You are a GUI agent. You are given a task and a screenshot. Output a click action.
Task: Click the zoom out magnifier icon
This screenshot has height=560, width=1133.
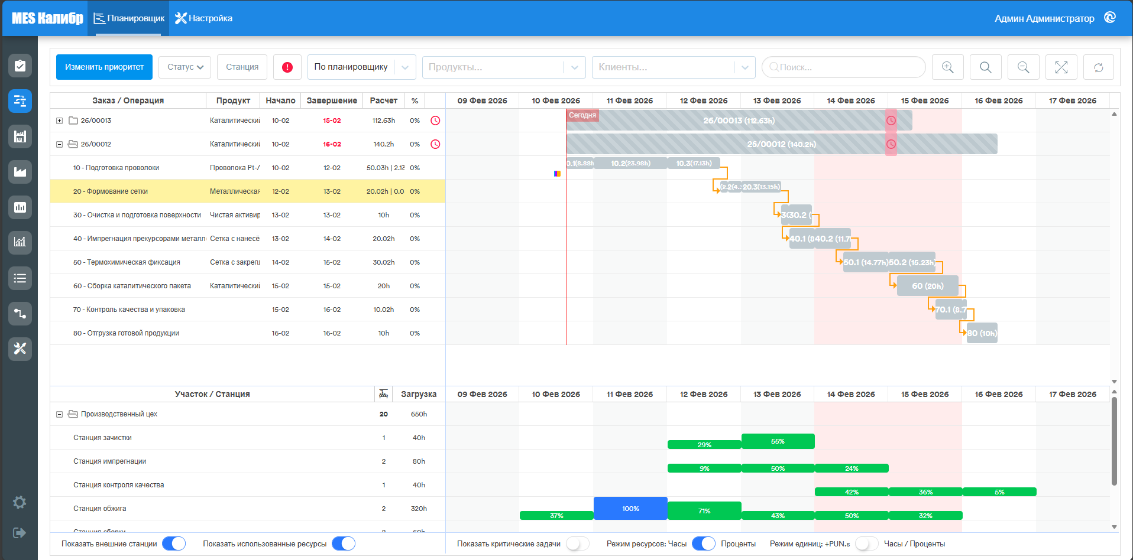click(x=1023, y=67)
